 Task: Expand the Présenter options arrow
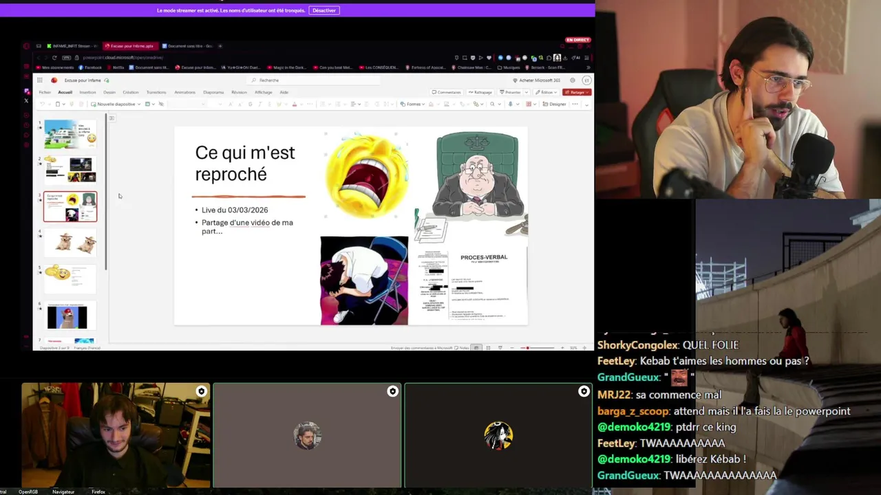(x=527, y=92)
